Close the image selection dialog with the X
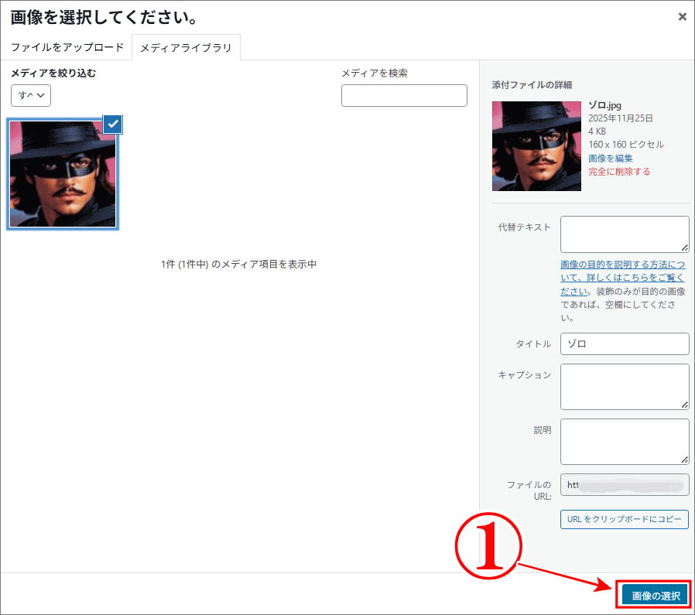 click(683, 16)
